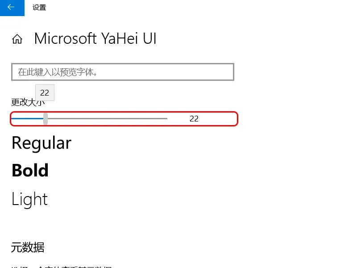Click the font size slider thumb
357x268 pixels.
tap(46, 119)
